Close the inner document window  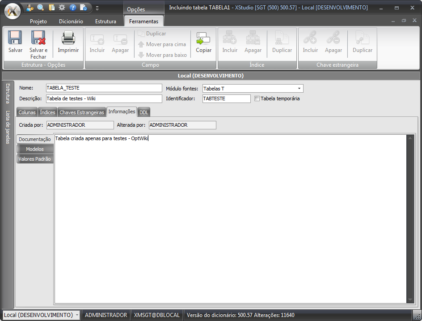[414, 21]
